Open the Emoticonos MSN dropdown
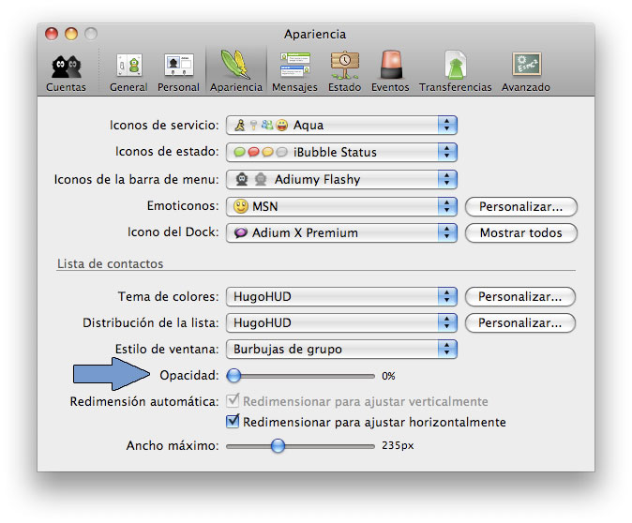This screenshot has height=523, width=632. click(341, 206)
